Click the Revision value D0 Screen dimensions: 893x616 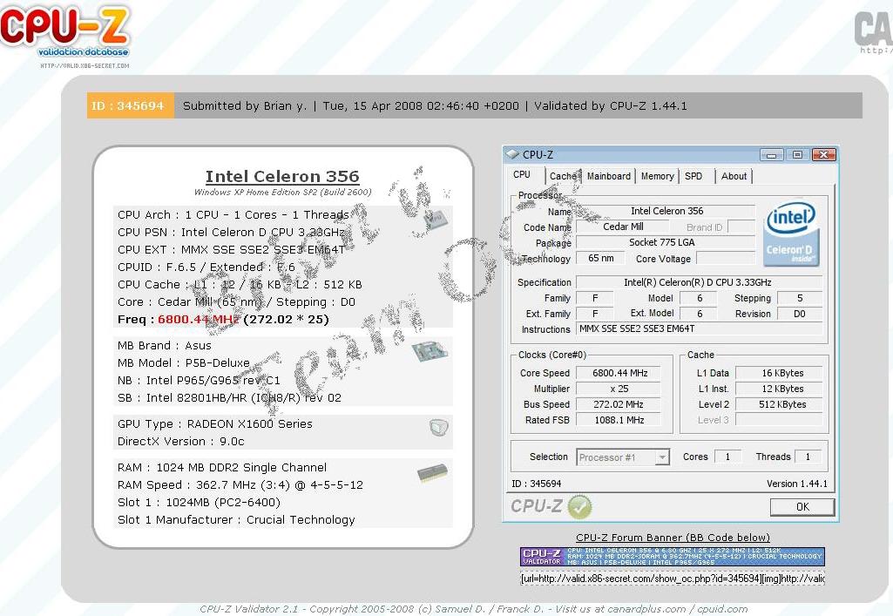tap(800, 314)
